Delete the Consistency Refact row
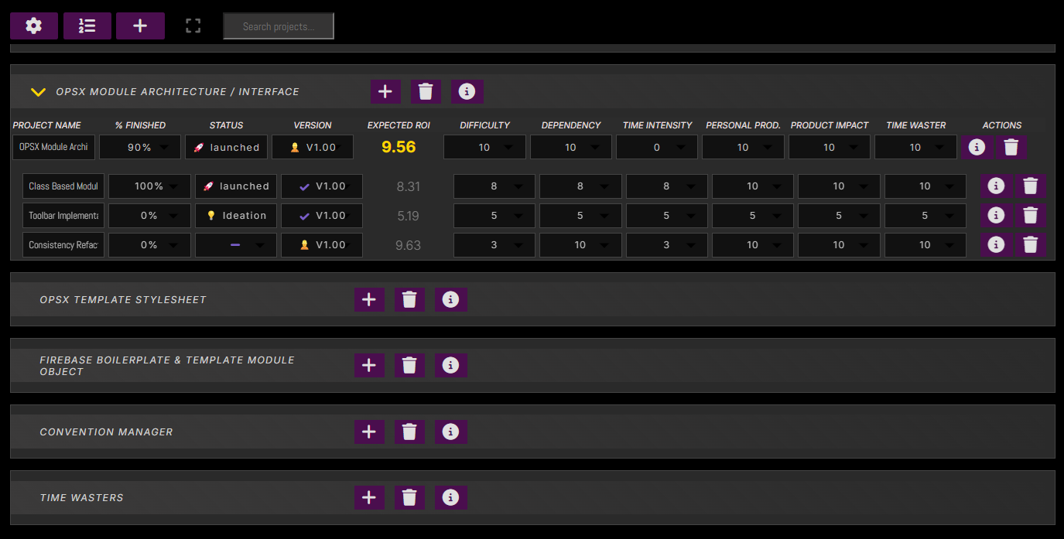 1030,244
